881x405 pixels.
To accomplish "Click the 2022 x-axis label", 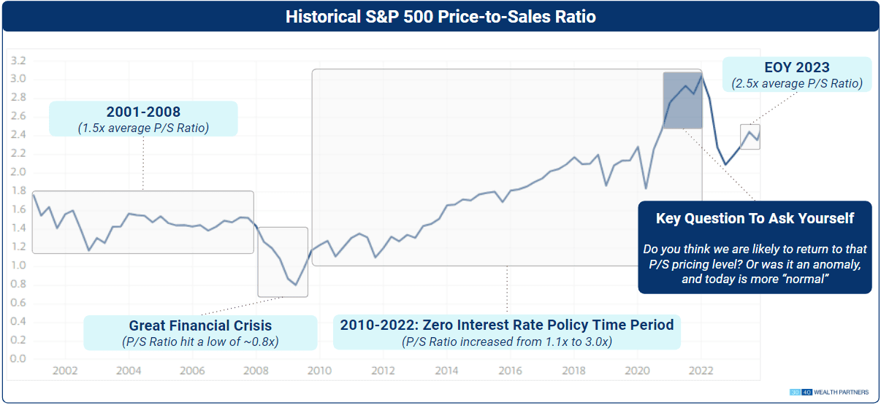I will (x=702, y=371).
